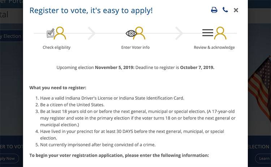Click the Review & acknowledge label

pos(214,48)
